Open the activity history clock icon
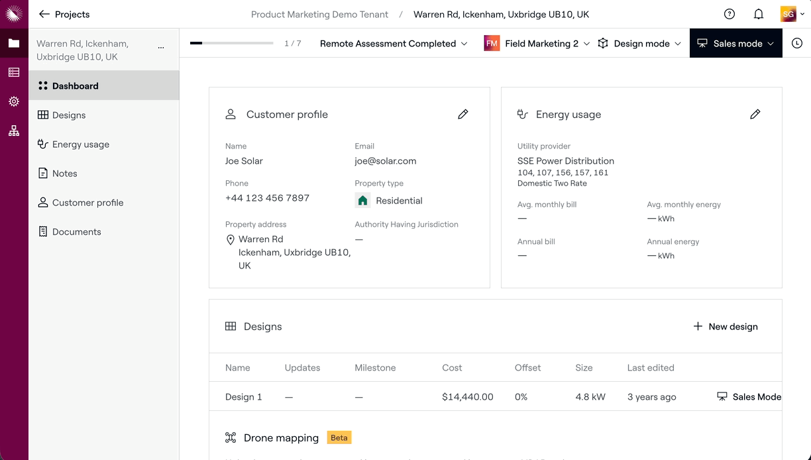Image resolution: width=811 pixels, height=460 pixels. [x=797, y=43]
